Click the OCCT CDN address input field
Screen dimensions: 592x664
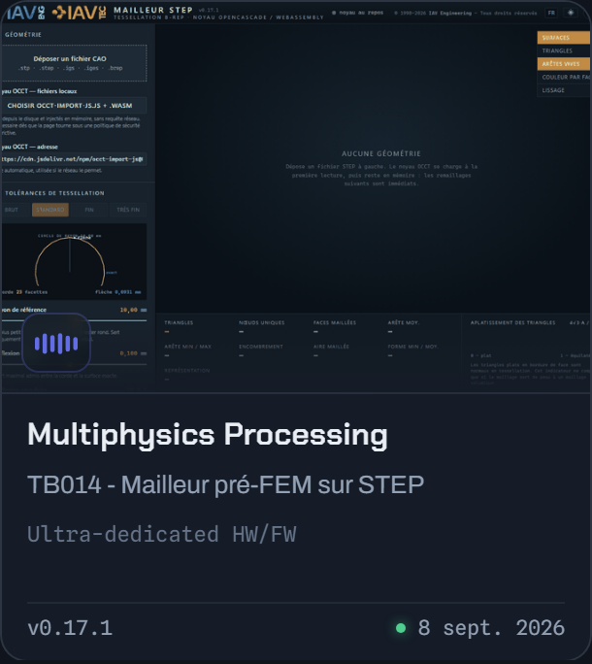(x=74, y=159)
